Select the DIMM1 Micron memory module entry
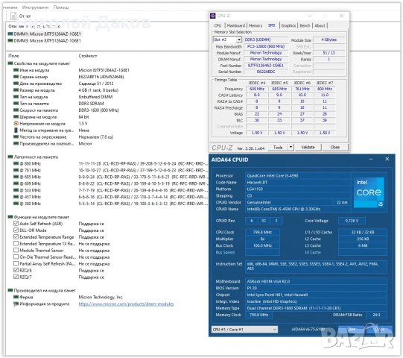403x358 pixels. click(x=45, y=34)
